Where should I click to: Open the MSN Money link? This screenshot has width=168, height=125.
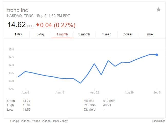(x=61, y=121)
